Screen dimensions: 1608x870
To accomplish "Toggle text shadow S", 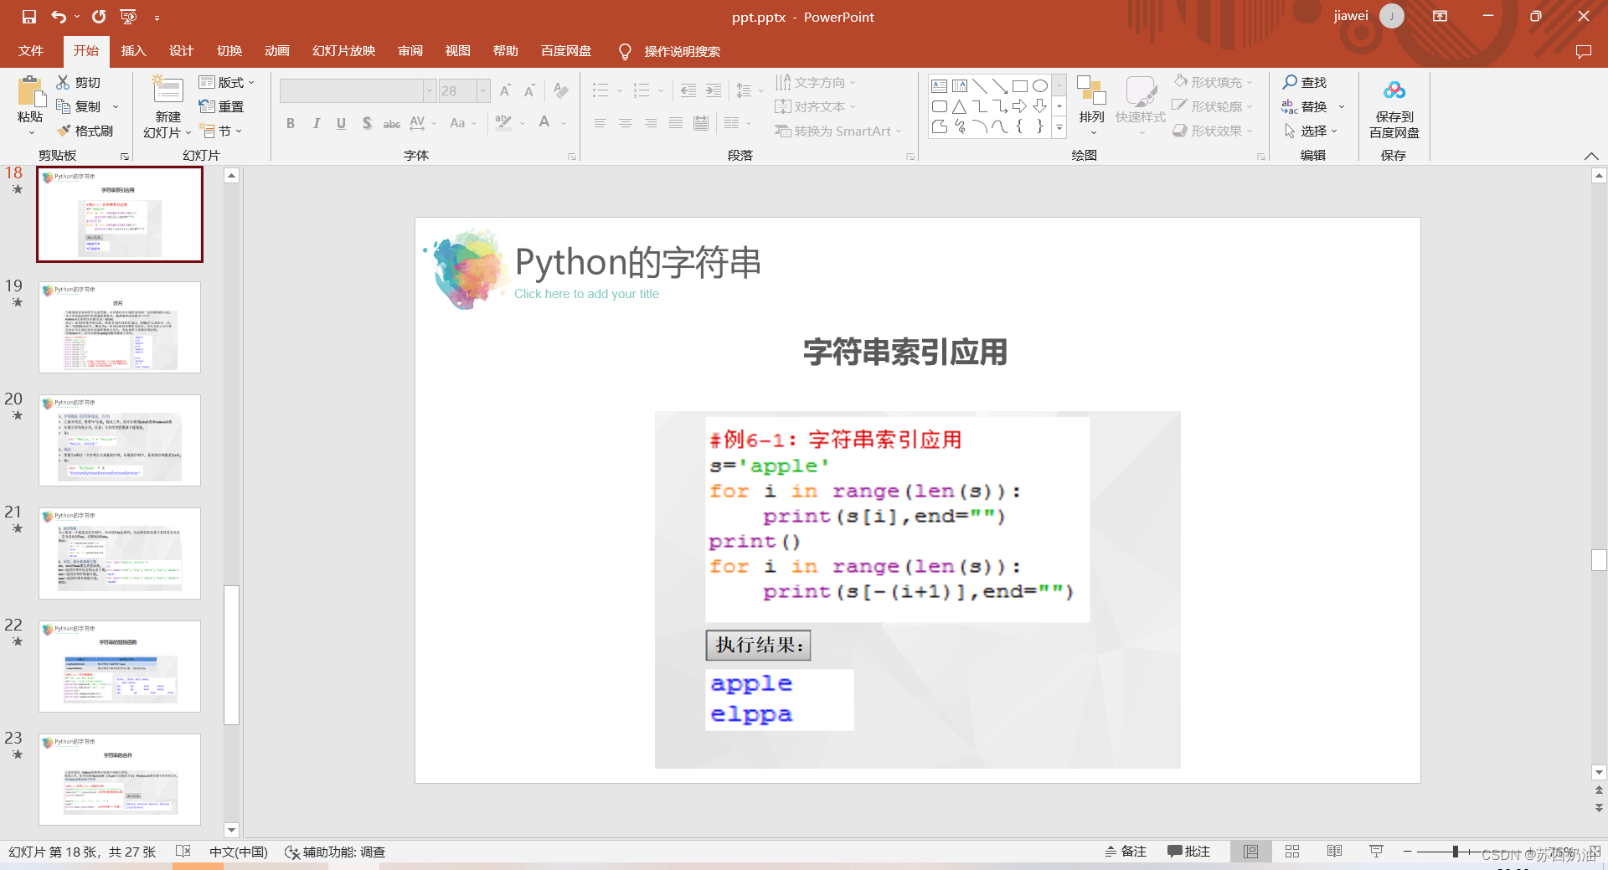I will click(367, 123).
